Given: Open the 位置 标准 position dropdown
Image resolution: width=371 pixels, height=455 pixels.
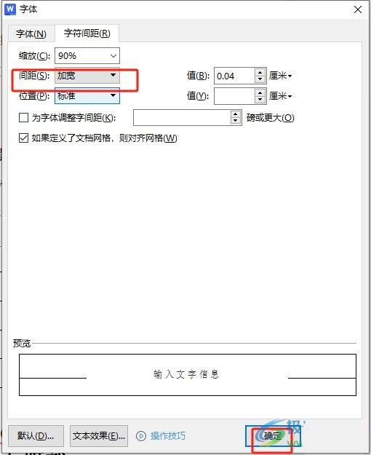Looking at the screenshot, I should coord(87,96).
